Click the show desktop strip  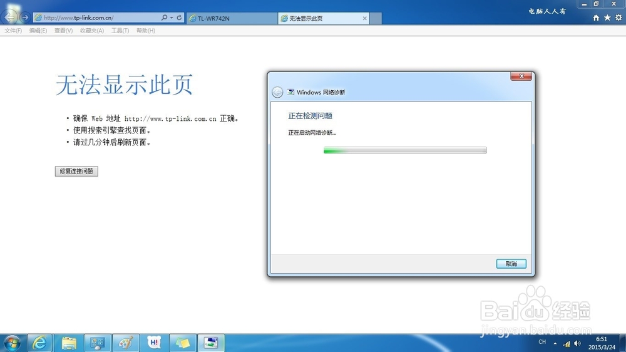click(x=622, y=343)
